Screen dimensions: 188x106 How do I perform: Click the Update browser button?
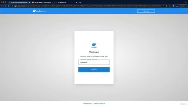click(183, 6)
